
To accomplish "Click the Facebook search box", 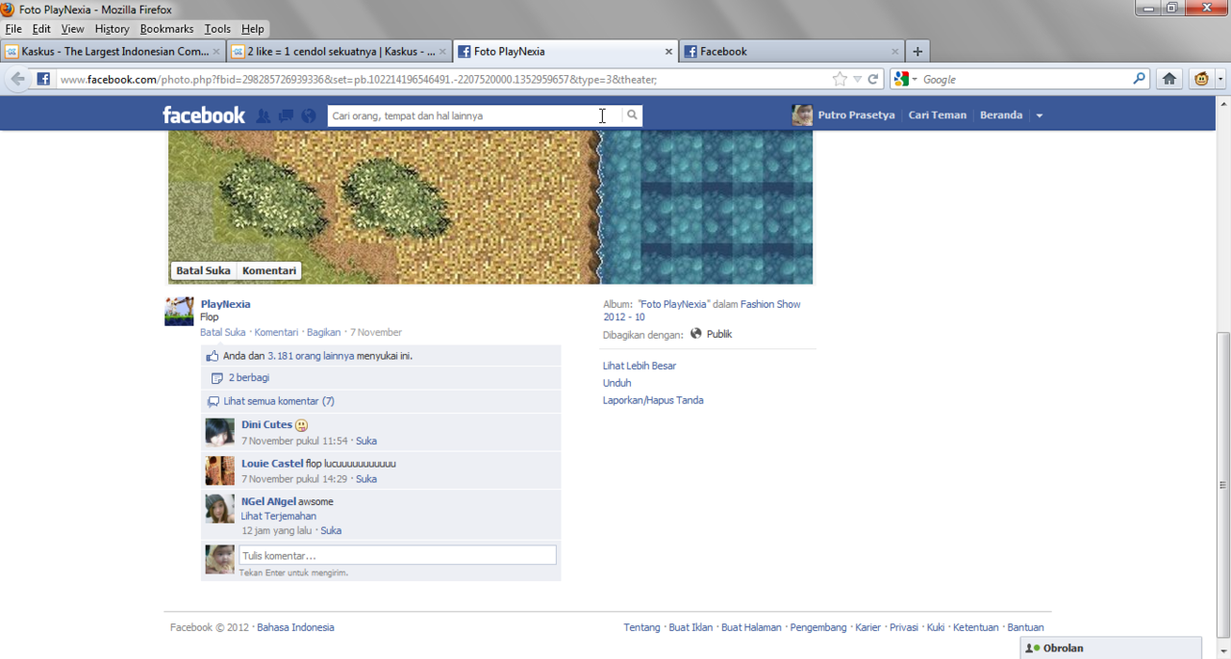I will (x=474, y=115).
